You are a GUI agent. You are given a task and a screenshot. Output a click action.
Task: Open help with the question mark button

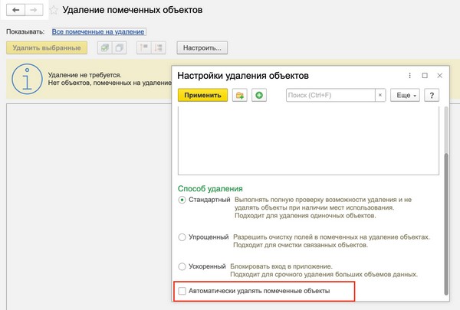pyautogui.click(x=432, y=96)
